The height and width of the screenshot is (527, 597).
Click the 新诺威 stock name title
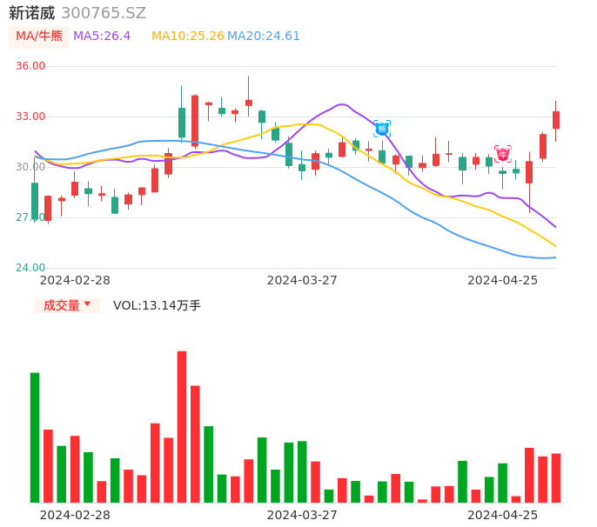coord(32,13)
